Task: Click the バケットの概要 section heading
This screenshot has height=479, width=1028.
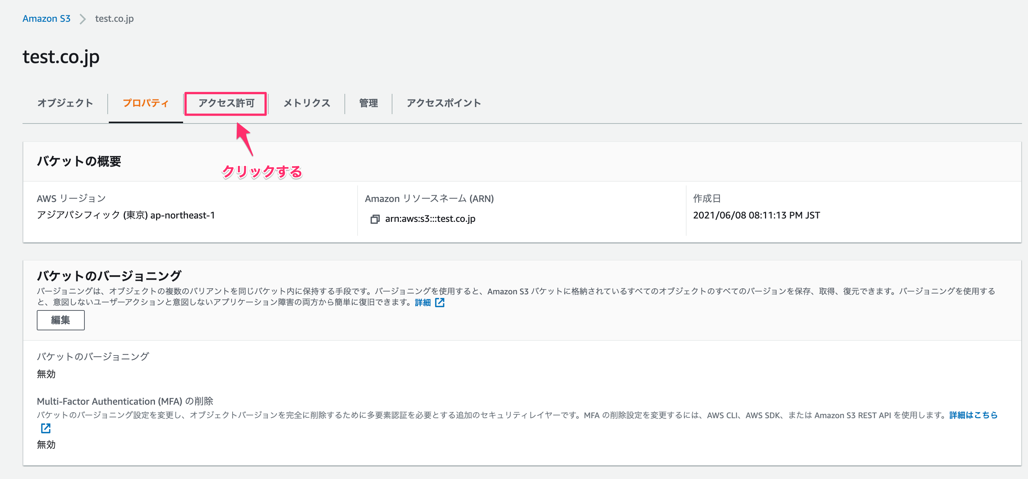Action: [x=79, y=162]
